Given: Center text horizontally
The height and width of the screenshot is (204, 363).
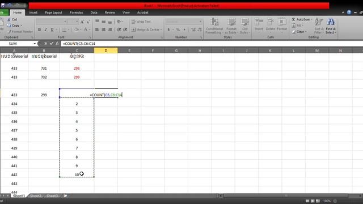Looking at the screenshot, I should pyautogui.click(x=103, y=29).
